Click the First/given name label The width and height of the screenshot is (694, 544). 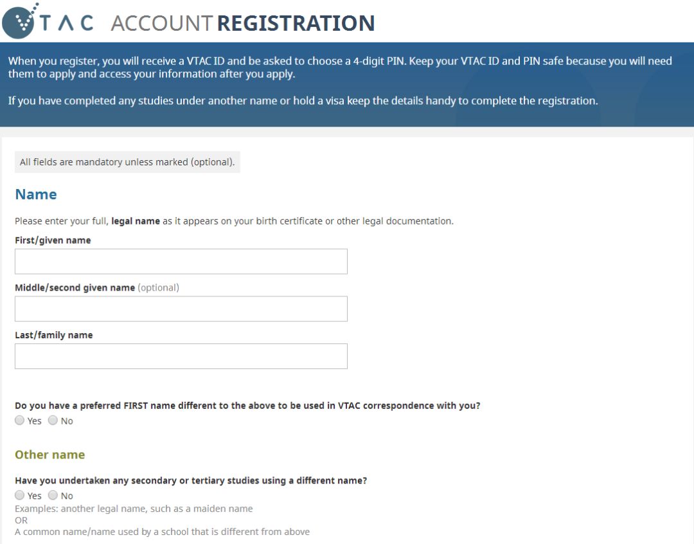pyautogui.click(x=53, y=240)
